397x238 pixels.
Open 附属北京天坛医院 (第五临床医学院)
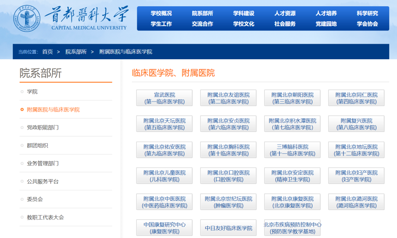pos(164,124)
